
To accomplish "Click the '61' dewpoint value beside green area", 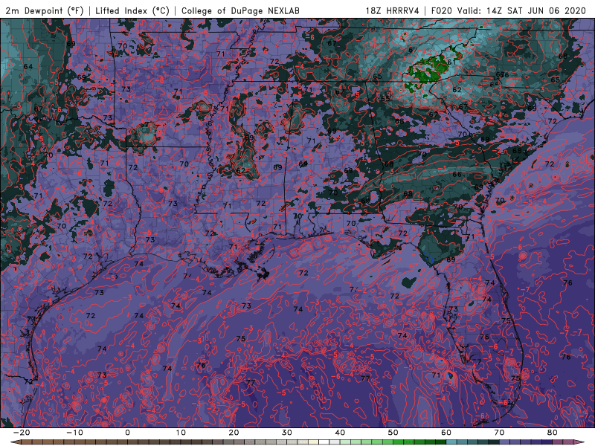I will (x=451, y=62).
